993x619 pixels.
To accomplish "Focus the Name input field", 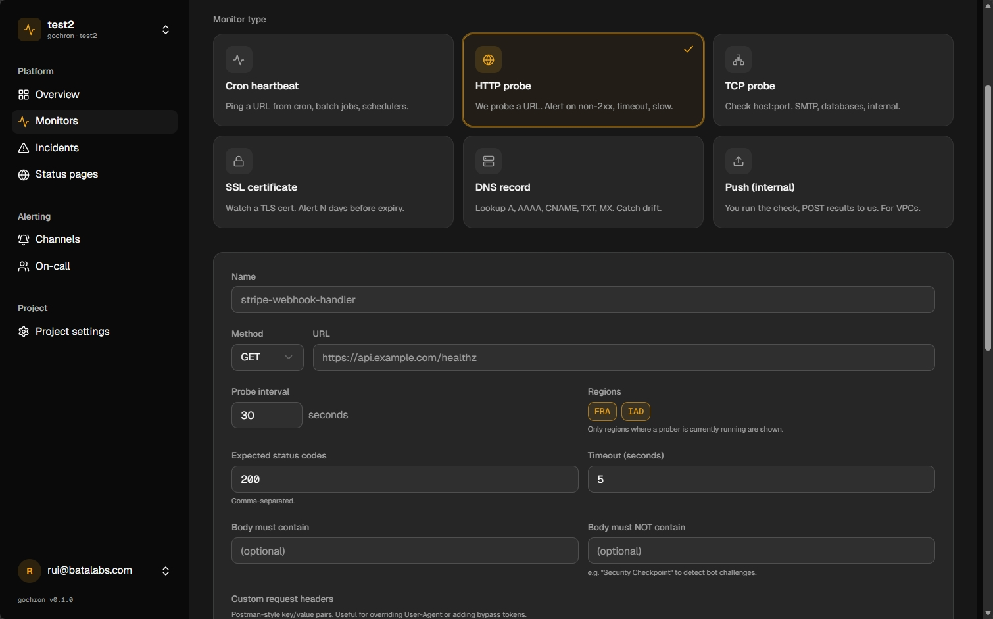I will (x=583, y=299).
